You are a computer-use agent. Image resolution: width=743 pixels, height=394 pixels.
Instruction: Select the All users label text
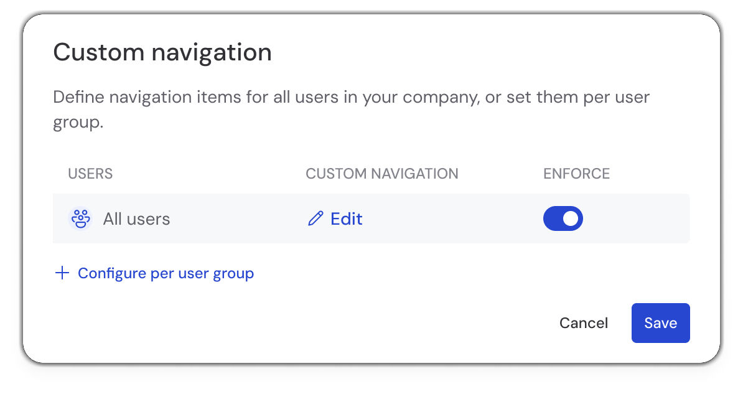[136, 219]
